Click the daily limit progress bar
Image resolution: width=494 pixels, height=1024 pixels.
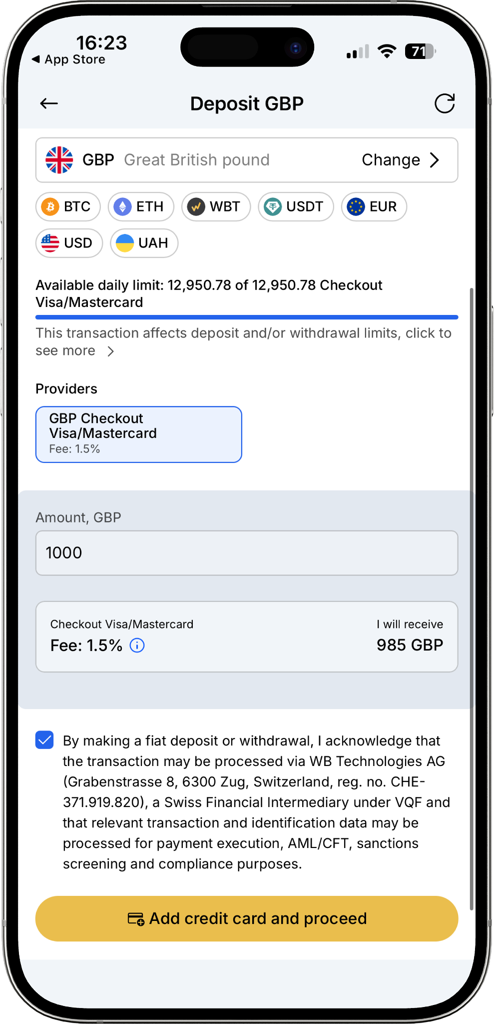(247, 317)
